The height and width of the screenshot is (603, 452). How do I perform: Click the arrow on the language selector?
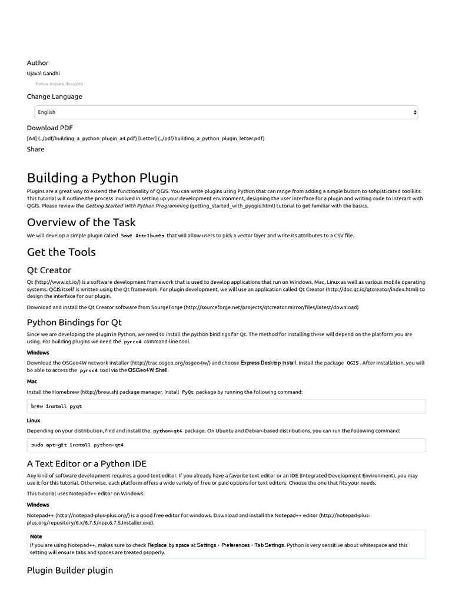click(x=416, y=112)
